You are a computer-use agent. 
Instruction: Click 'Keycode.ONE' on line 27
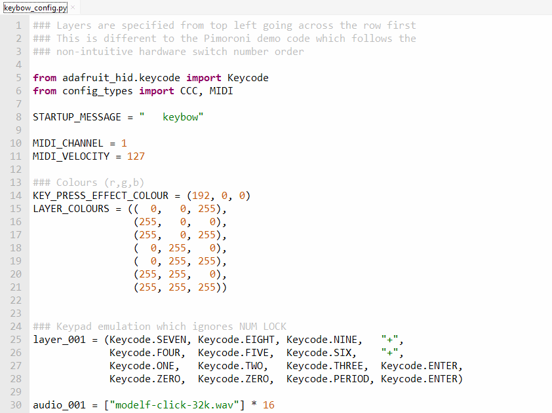point(142,366)
